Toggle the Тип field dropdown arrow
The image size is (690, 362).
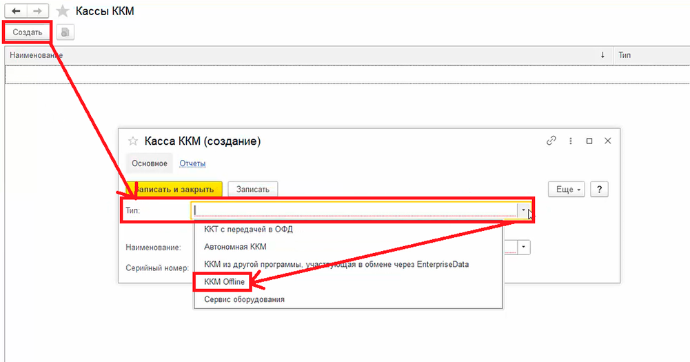coord(524,210)
